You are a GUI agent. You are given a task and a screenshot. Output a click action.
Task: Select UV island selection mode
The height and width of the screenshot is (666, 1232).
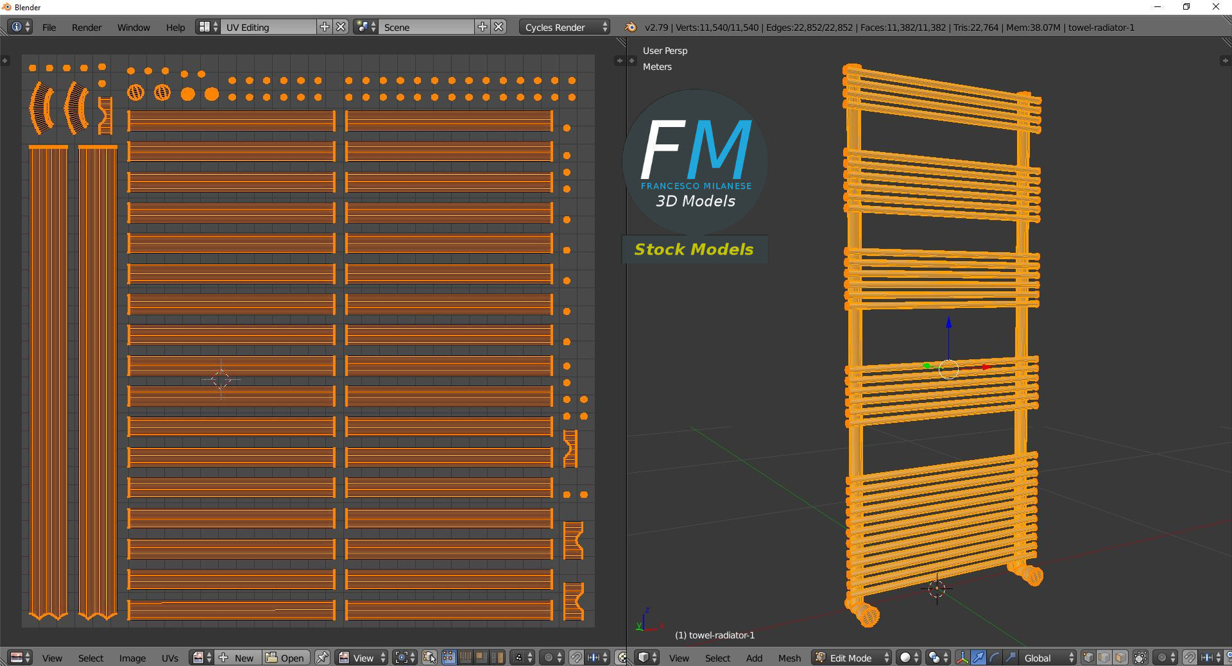click(497, 658)
